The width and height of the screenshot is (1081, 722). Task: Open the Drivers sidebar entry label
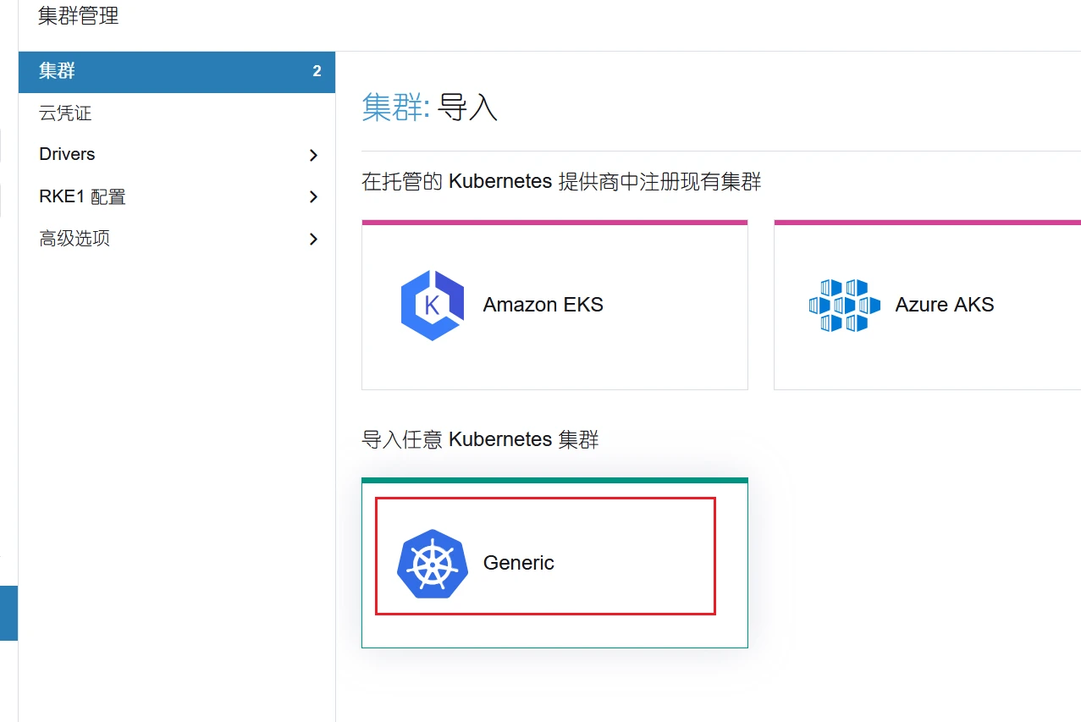click(x=67, y=154)
